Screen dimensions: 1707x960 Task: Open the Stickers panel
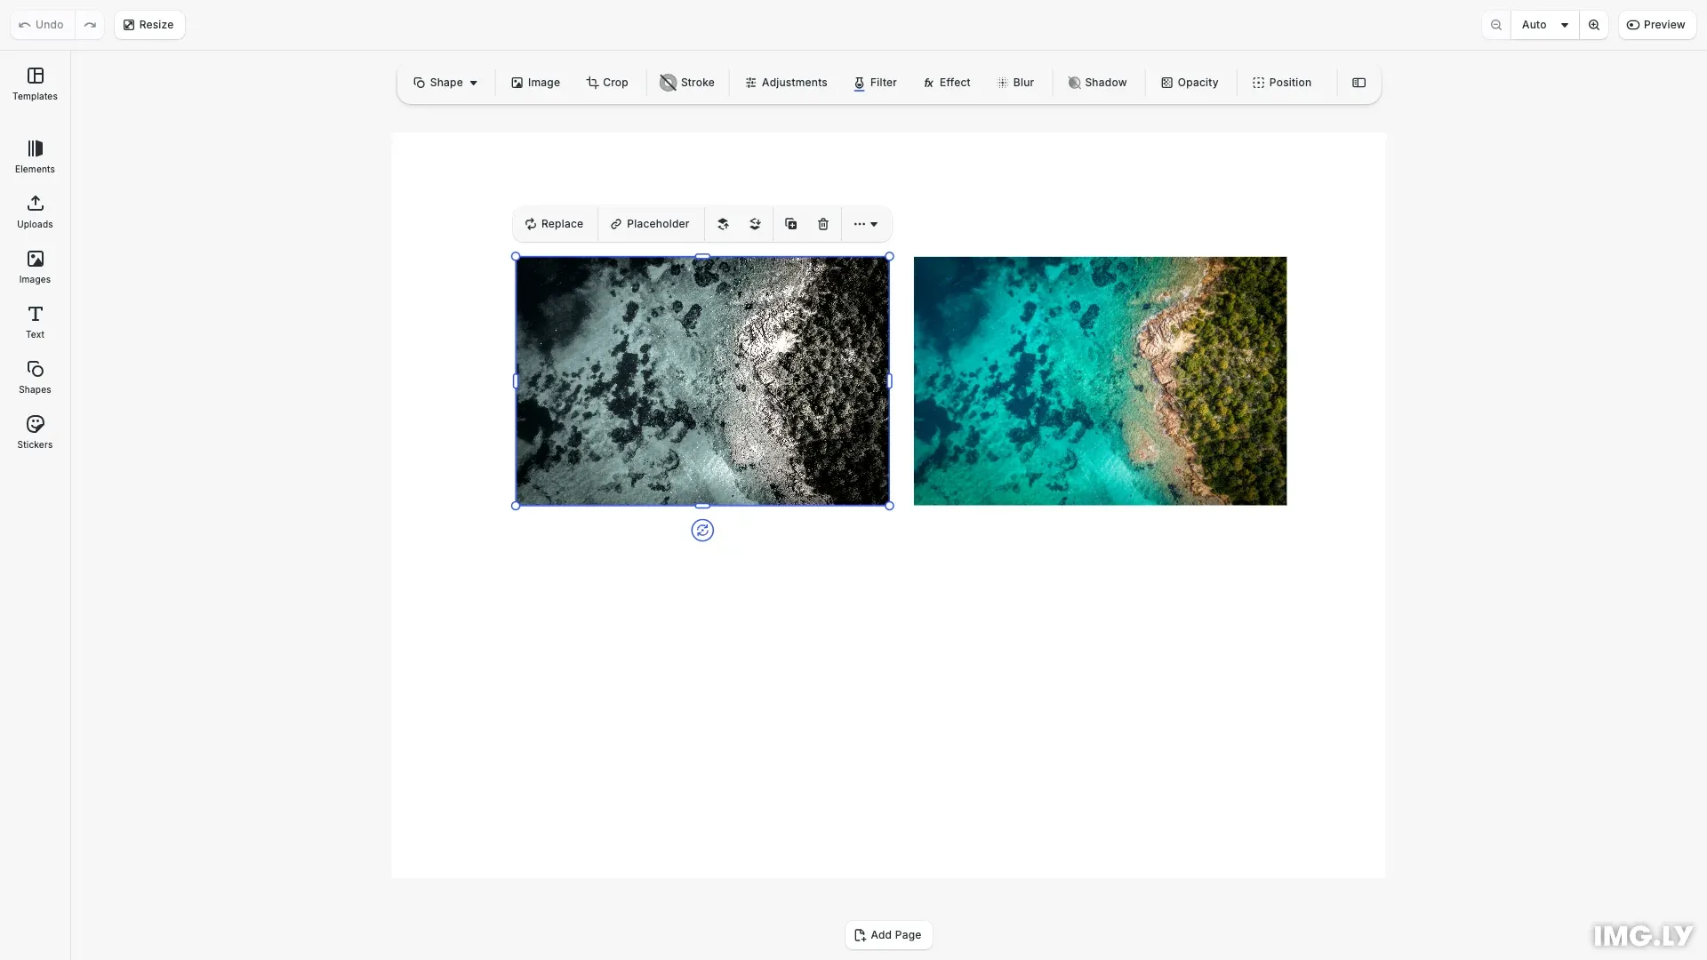point(35,431)
